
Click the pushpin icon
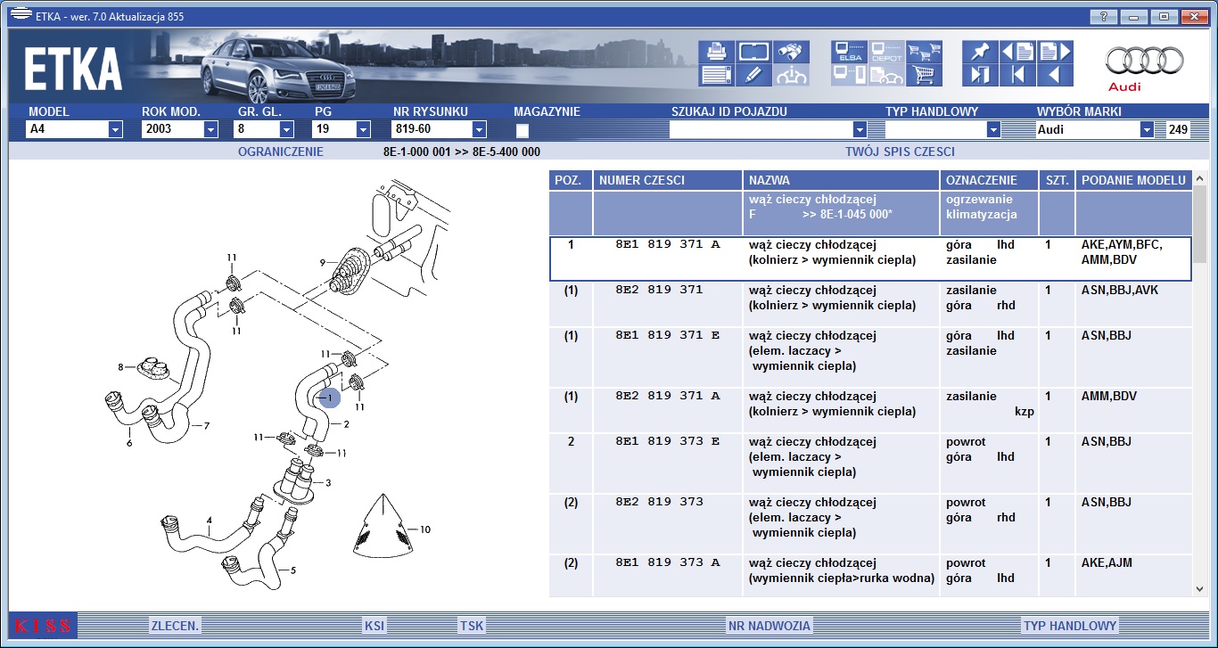(980, 53)
